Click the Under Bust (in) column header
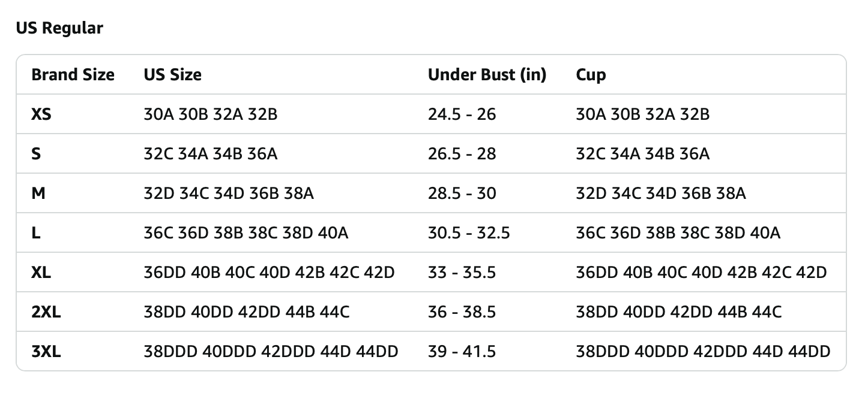The image size is (862, 393). click(487, 75)
